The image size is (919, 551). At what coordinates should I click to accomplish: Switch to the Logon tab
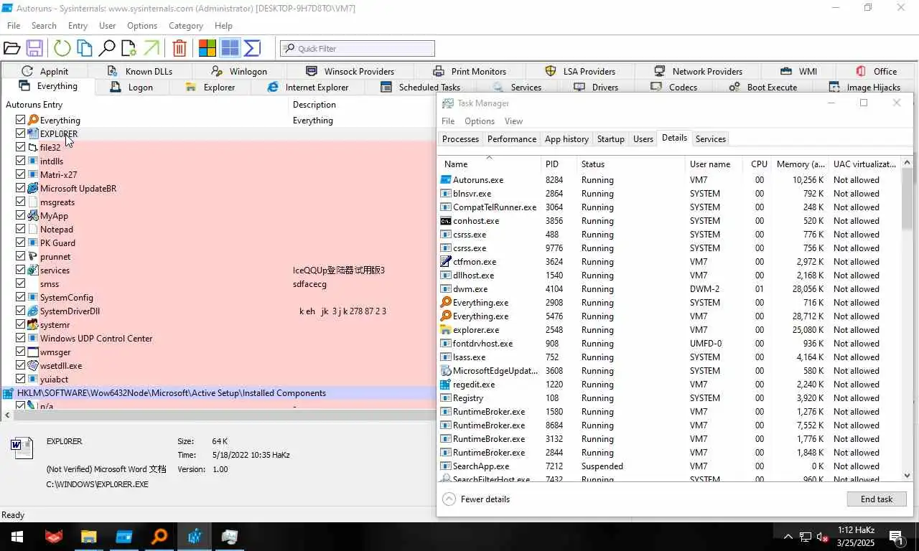(132, 88)
